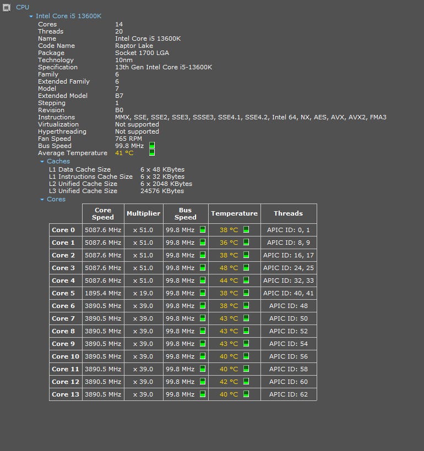The image size is (424, 451).
Task: Click Core 13 temperature graph icon
Action: click(x=246, y=394)
